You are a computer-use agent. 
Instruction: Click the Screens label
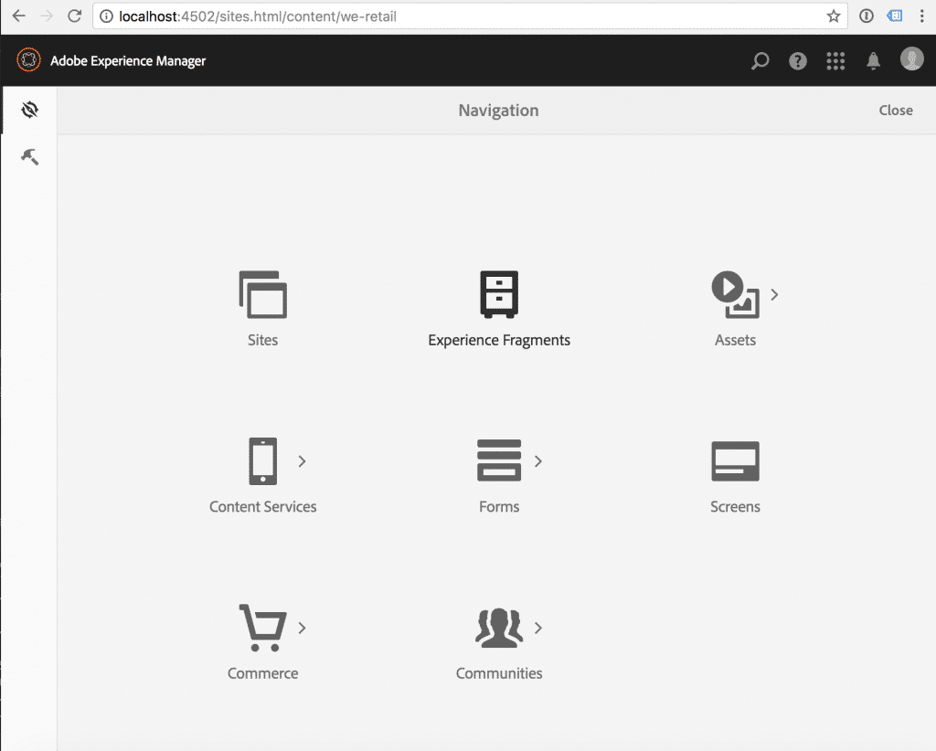tap(736, 506)
